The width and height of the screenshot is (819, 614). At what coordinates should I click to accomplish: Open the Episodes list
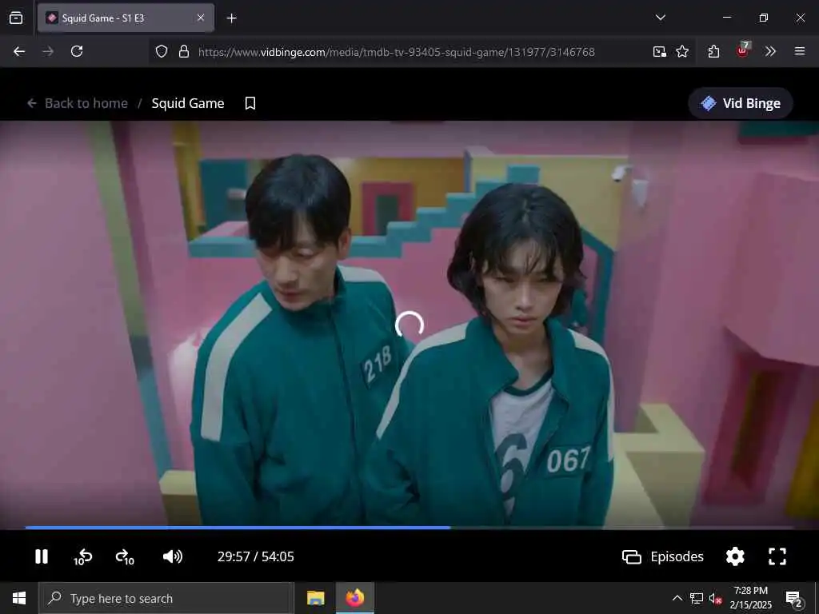pos(663,556)
